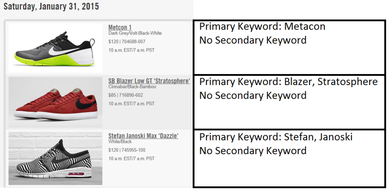This screenshot has width=390, height=191.
Task: Click the release time under Metcon 1
Action: tap(131, 50)
